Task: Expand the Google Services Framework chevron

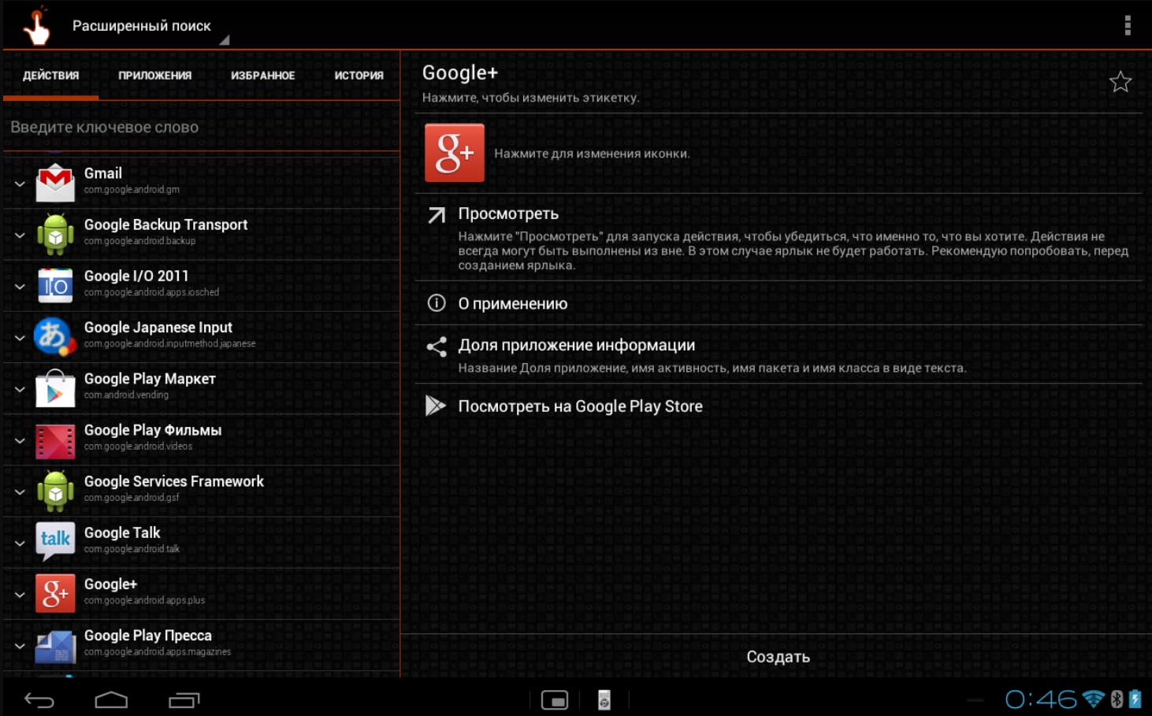Action: point(20,492)
